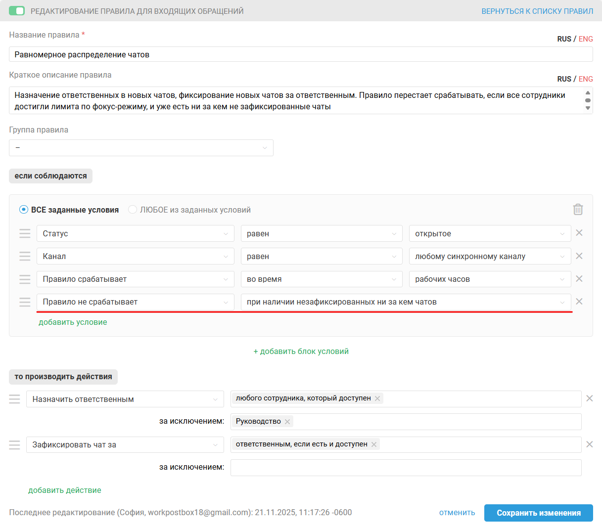The image size is (602, 530).
Task: Click ВЕРНУТЬСЯ К СПИСКУ ПРАВИЛ link
Action: click(537, 11)
